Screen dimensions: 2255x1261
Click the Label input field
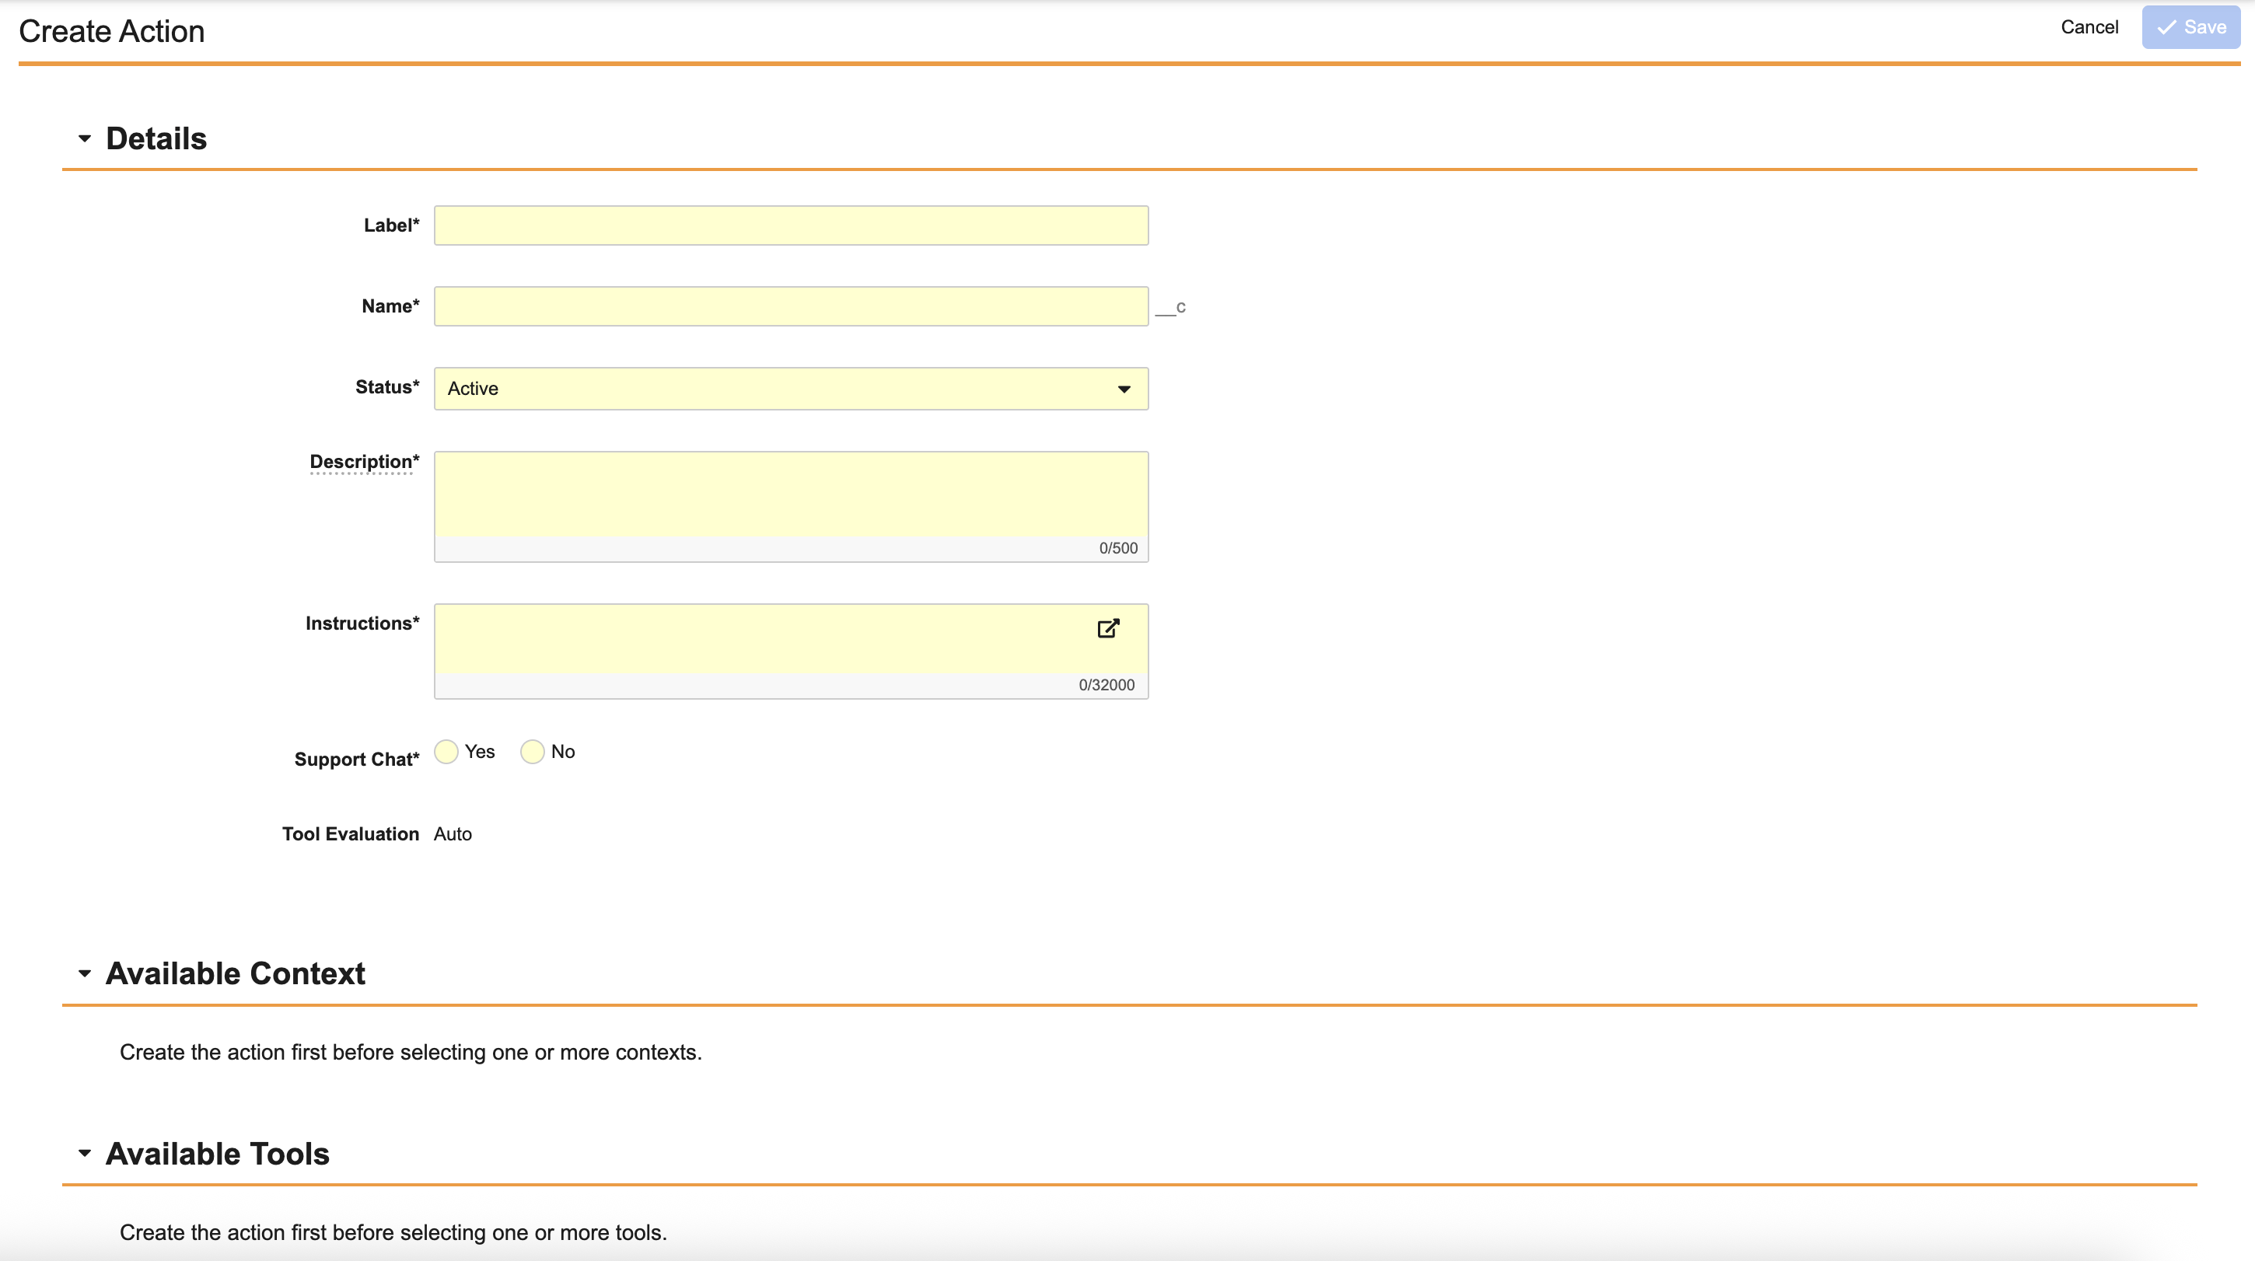point(791,225)
